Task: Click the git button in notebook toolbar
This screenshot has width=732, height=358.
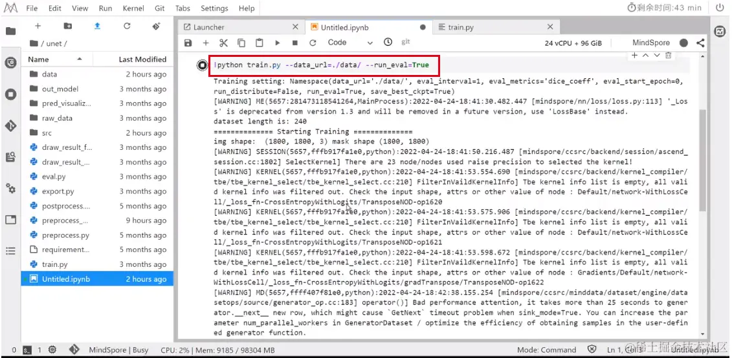Action: [406, 42]
